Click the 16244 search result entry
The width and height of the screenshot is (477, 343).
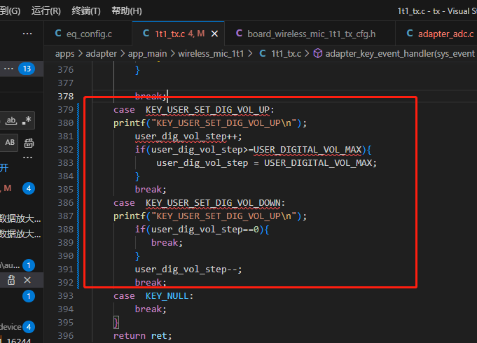point(18,340)
